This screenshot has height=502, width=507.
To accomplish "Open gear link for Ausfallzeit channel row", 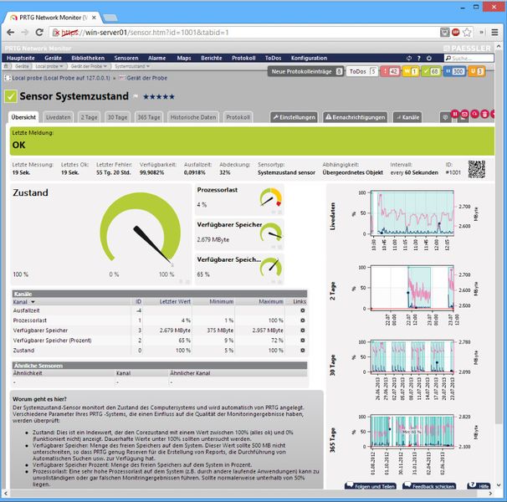I will [303, 310].
